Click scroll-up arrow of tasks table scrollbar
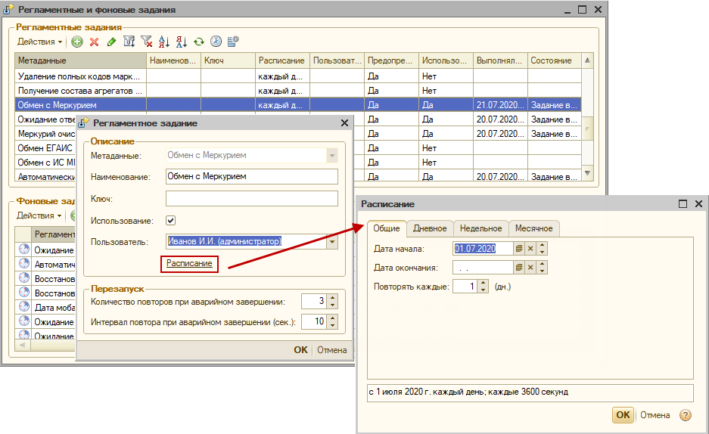 (587, 60)
